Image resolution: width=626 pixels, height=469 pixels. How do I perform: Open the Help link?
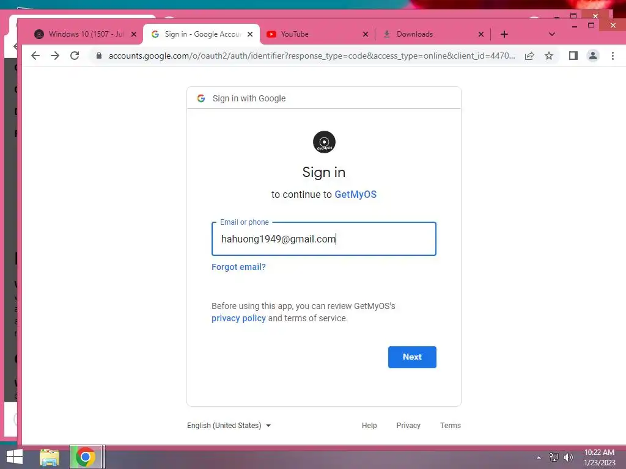click(369, 426)
